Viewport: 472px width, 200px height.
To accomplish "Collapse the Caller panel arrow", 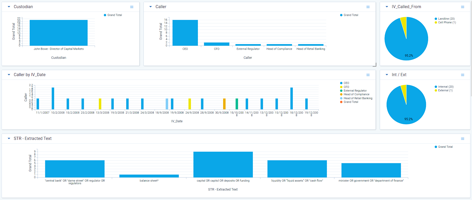I will (x=151, y=7).
